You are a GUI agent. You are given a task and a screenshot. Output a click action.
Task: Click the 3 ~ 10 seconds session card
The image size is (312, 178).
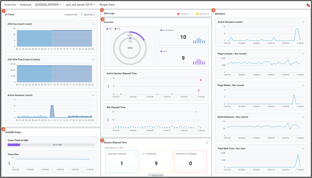pos(156,162)
